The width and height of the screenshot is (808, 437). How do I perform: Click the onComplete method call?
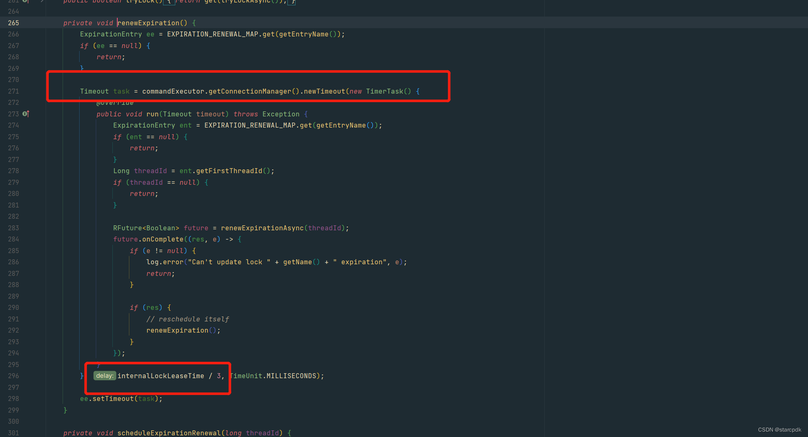[163, 239]
